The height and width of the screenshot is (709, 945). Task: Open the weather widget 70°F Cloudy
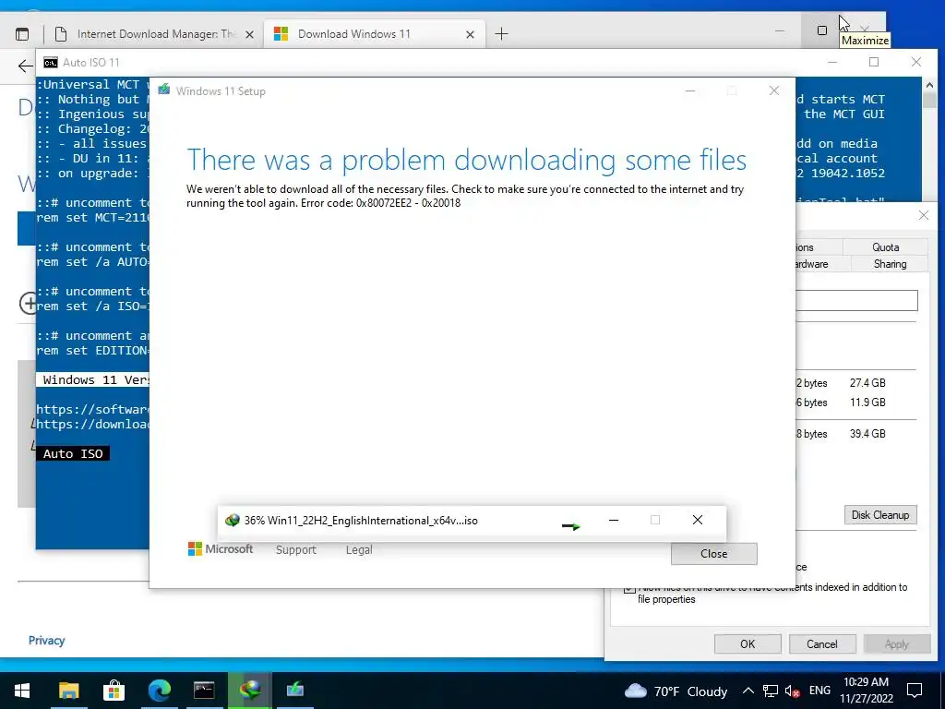point(675,691)
